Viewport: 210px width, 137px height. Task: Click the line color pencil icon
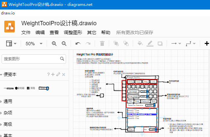pyautogui.click(x=150, y=44)
